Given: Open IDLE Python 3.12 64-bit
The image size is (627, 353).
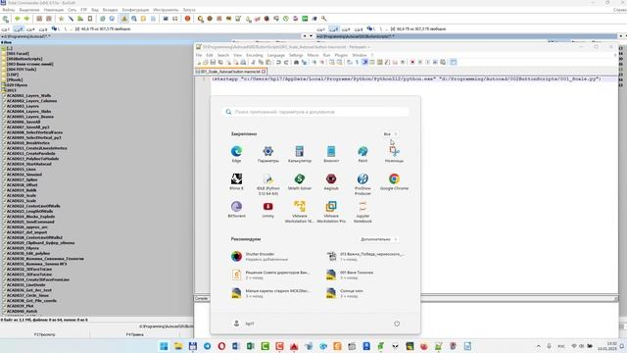Looking at the screenshot, I should pyautogui.click(x=267, y=184).
